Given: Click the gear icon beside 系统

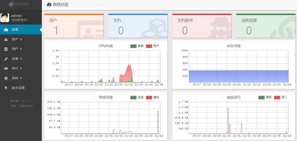Looking at the screenshot, I should [x=6, y=78].
